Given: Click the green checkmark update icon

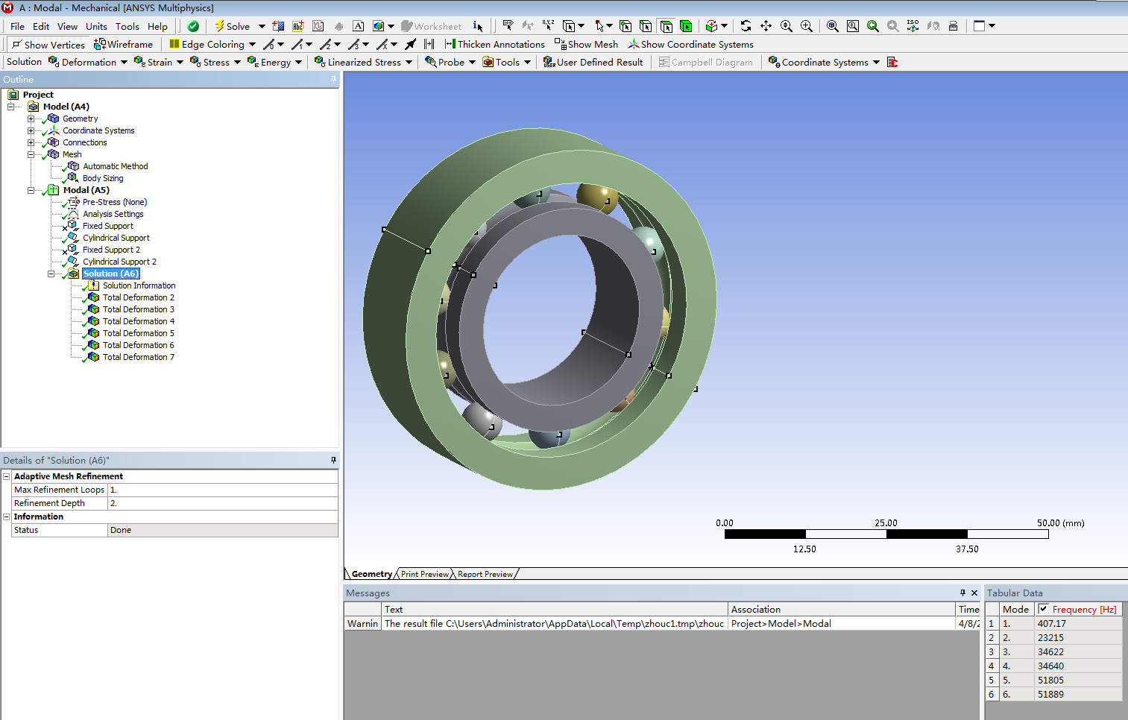Looking at the screenshot, I should 193,26.
